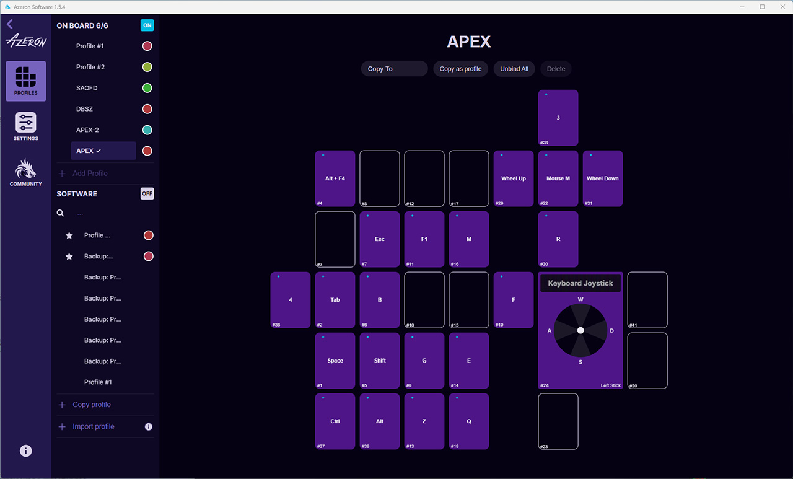The height and width of the screenshot is (479, 793).
Task: Open the Settings section in the sidebar
Action: (x=25, y=126)
